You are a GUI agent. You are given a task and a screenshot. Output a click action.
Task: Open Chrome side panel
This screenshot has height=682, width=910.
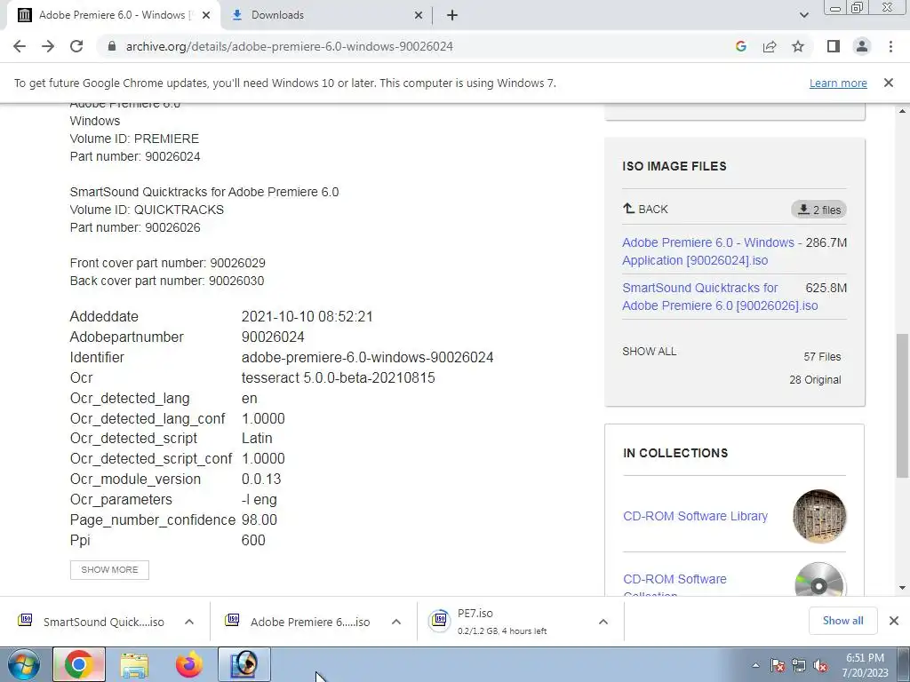pos(834,46)
